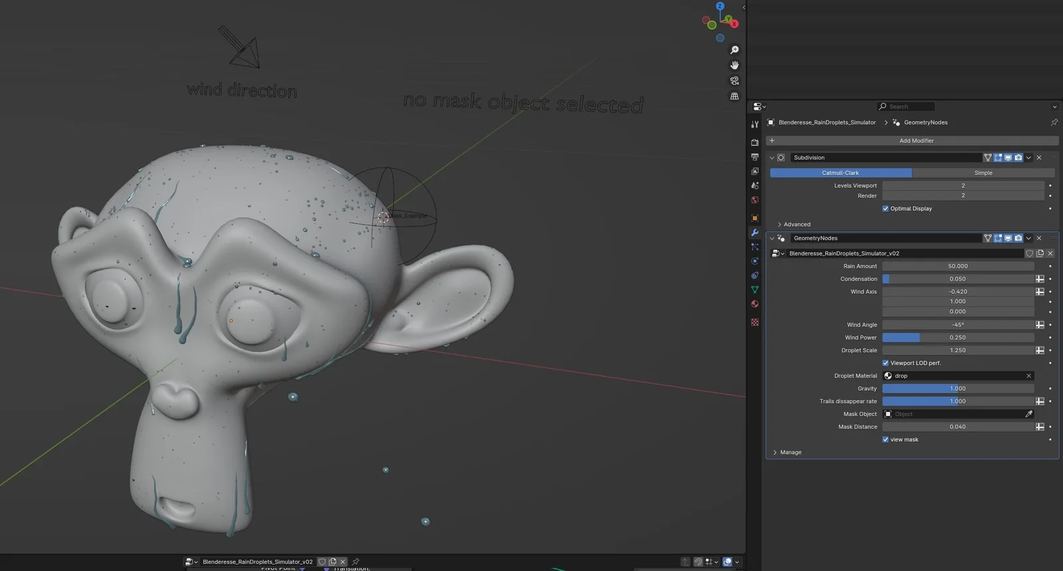Select the pan view hand icon
The width and height of the screenshot is (1063, 571).
point(734,65)
